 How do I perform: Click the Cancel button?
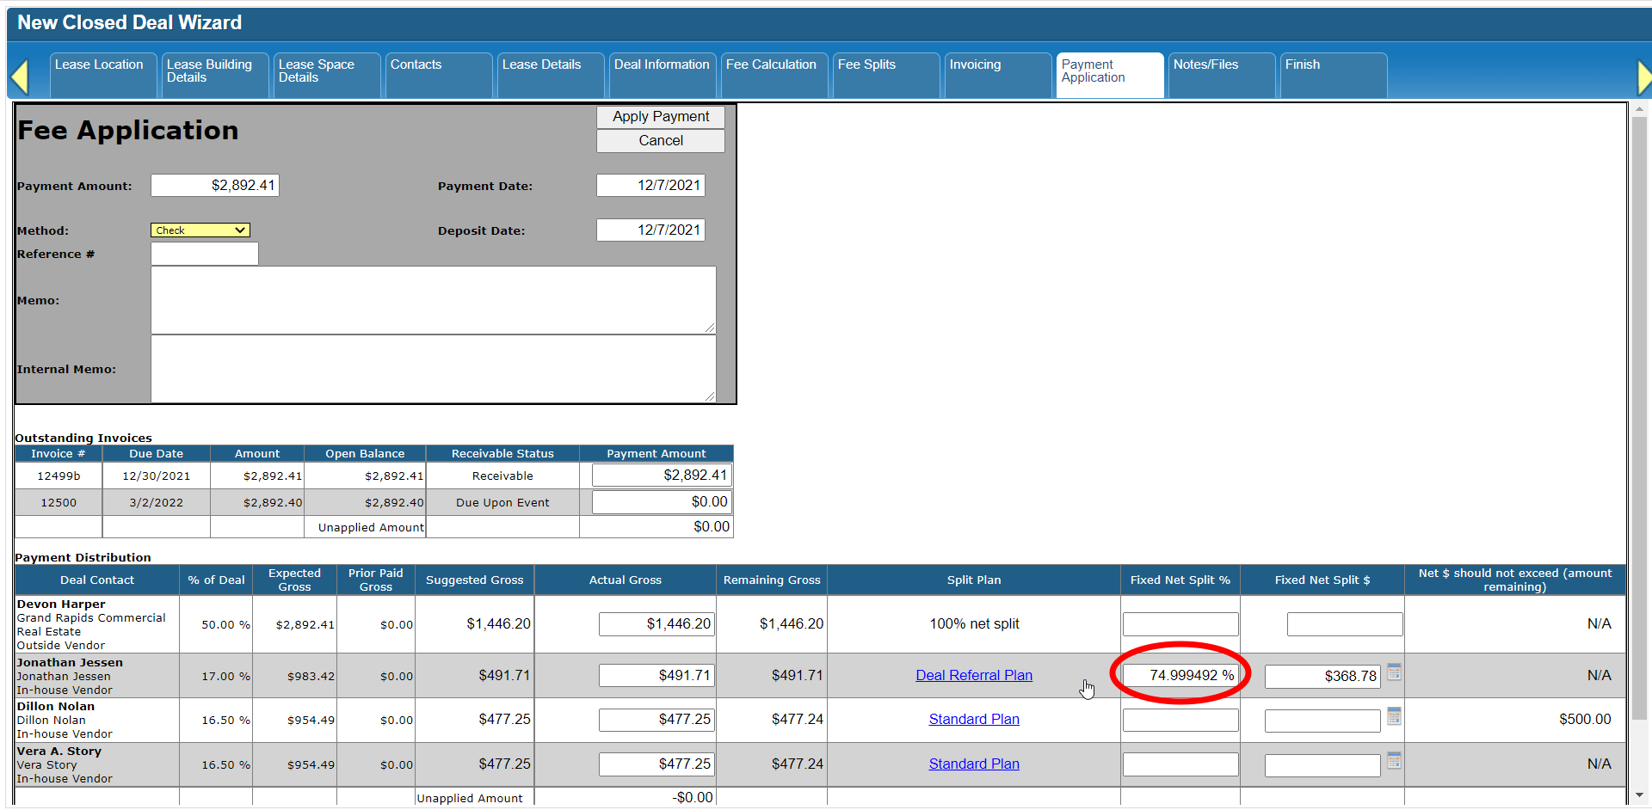click(x=660, y=141)
